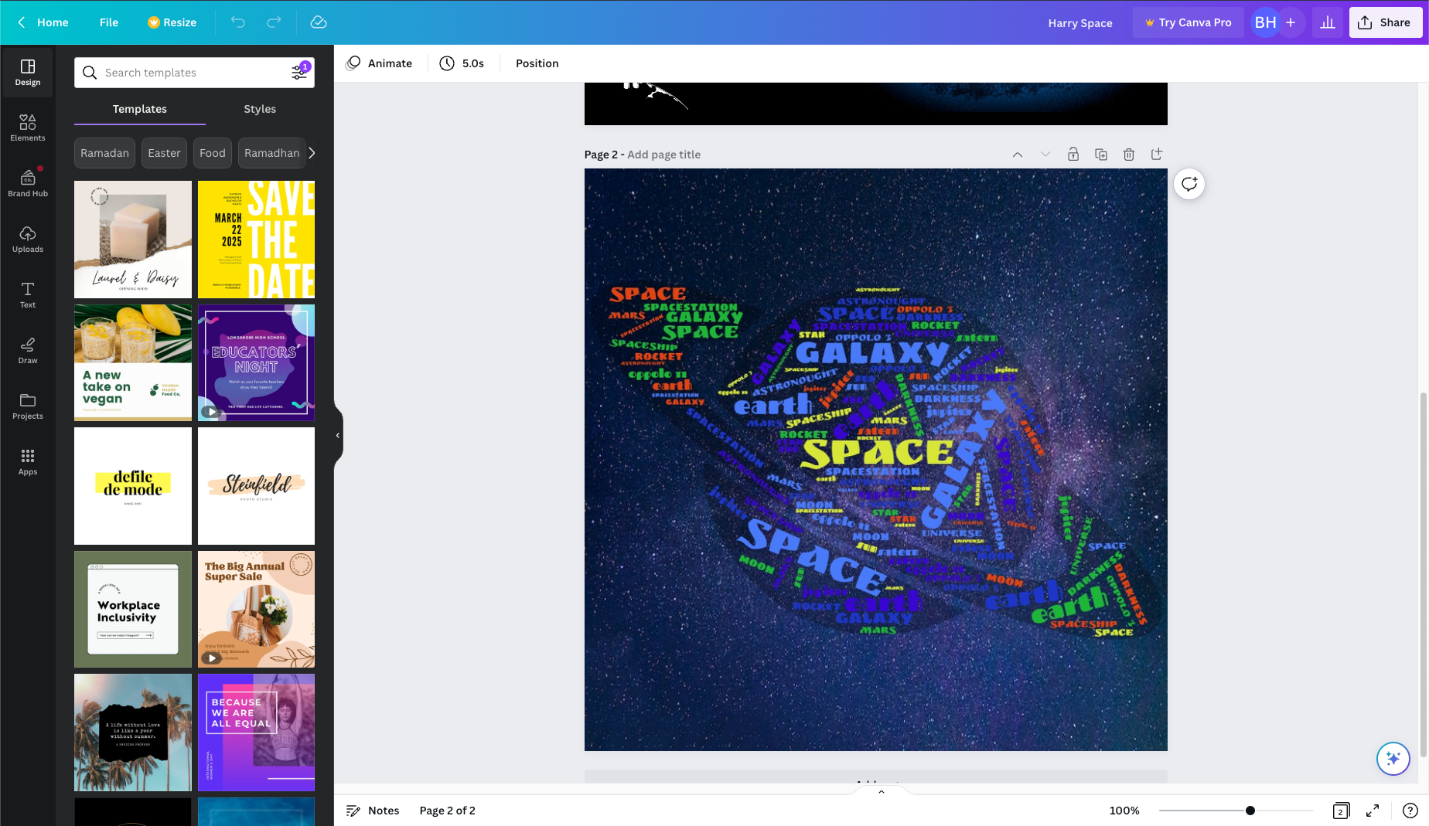
Task: Select the Laurel & Daisy template
Action: click(x=133, y=240)
